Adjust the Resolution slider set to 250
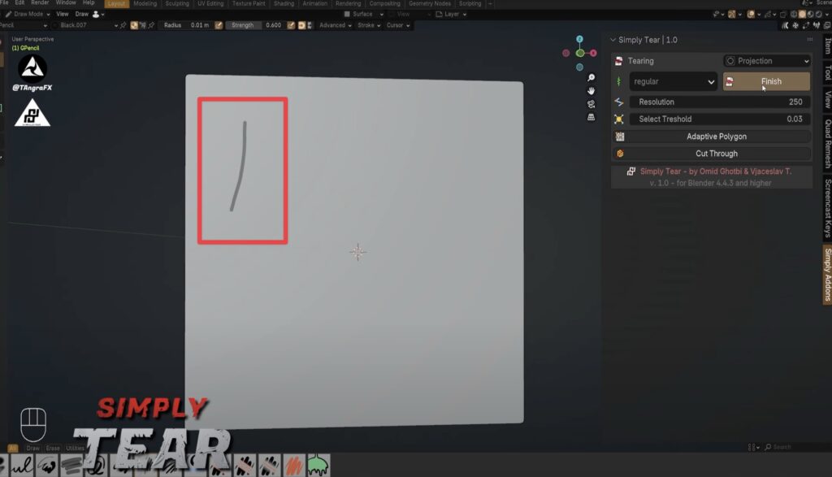The width and height of the screenshot is (832, 477). point(720,102)
